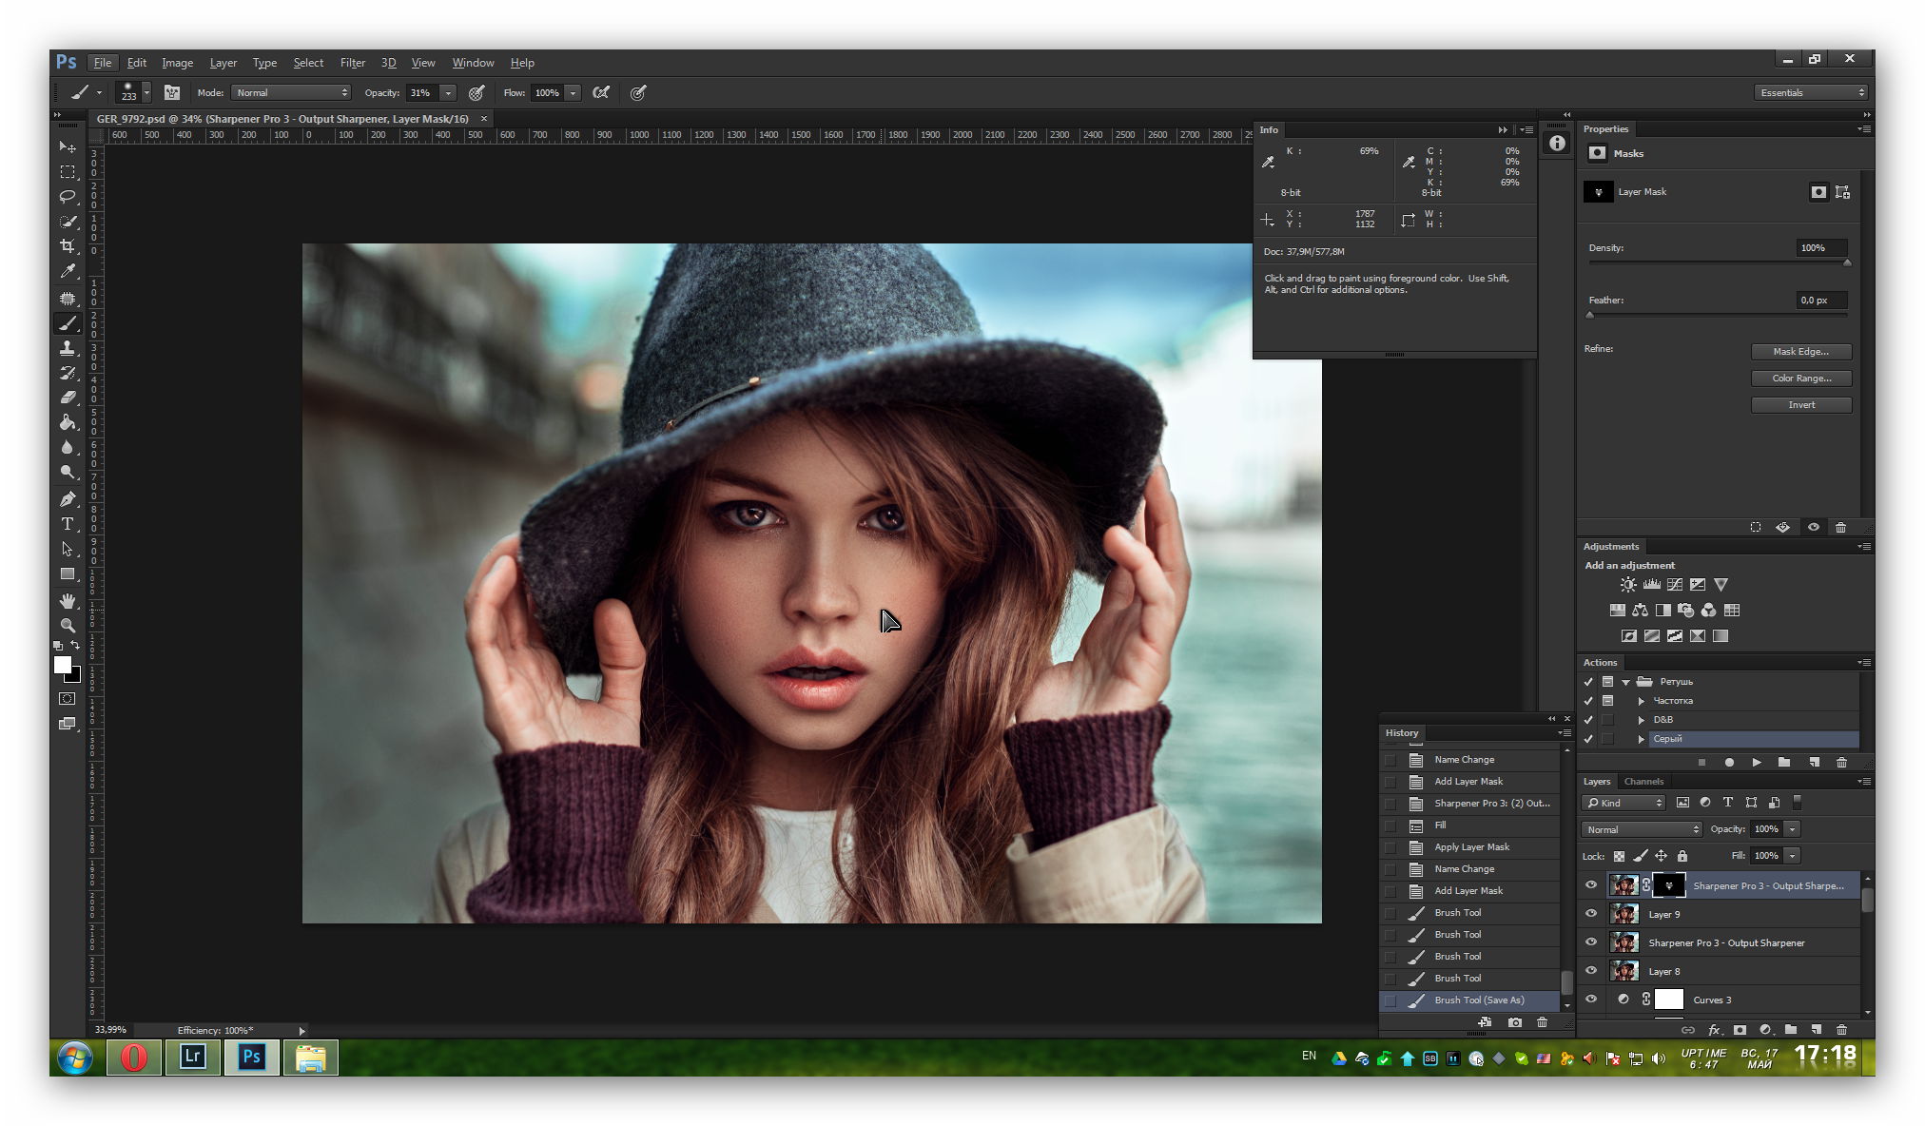Open the brush panel toggle icon
The image size is (1925, 1126).
pos(172,93)
